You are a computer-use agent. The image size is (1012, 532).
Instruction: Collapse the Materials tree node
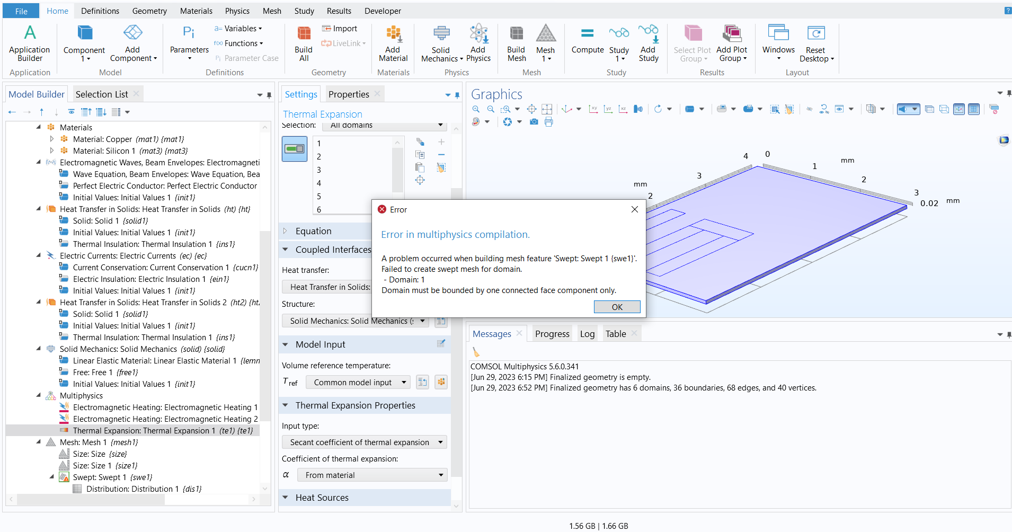tap(39, 127)
